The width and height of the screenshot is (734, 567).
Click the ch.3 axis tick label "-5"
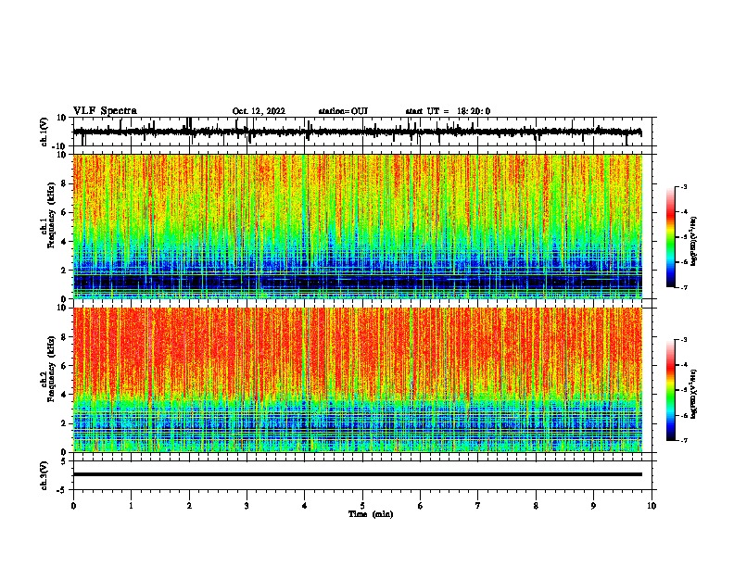click(63, 490)
